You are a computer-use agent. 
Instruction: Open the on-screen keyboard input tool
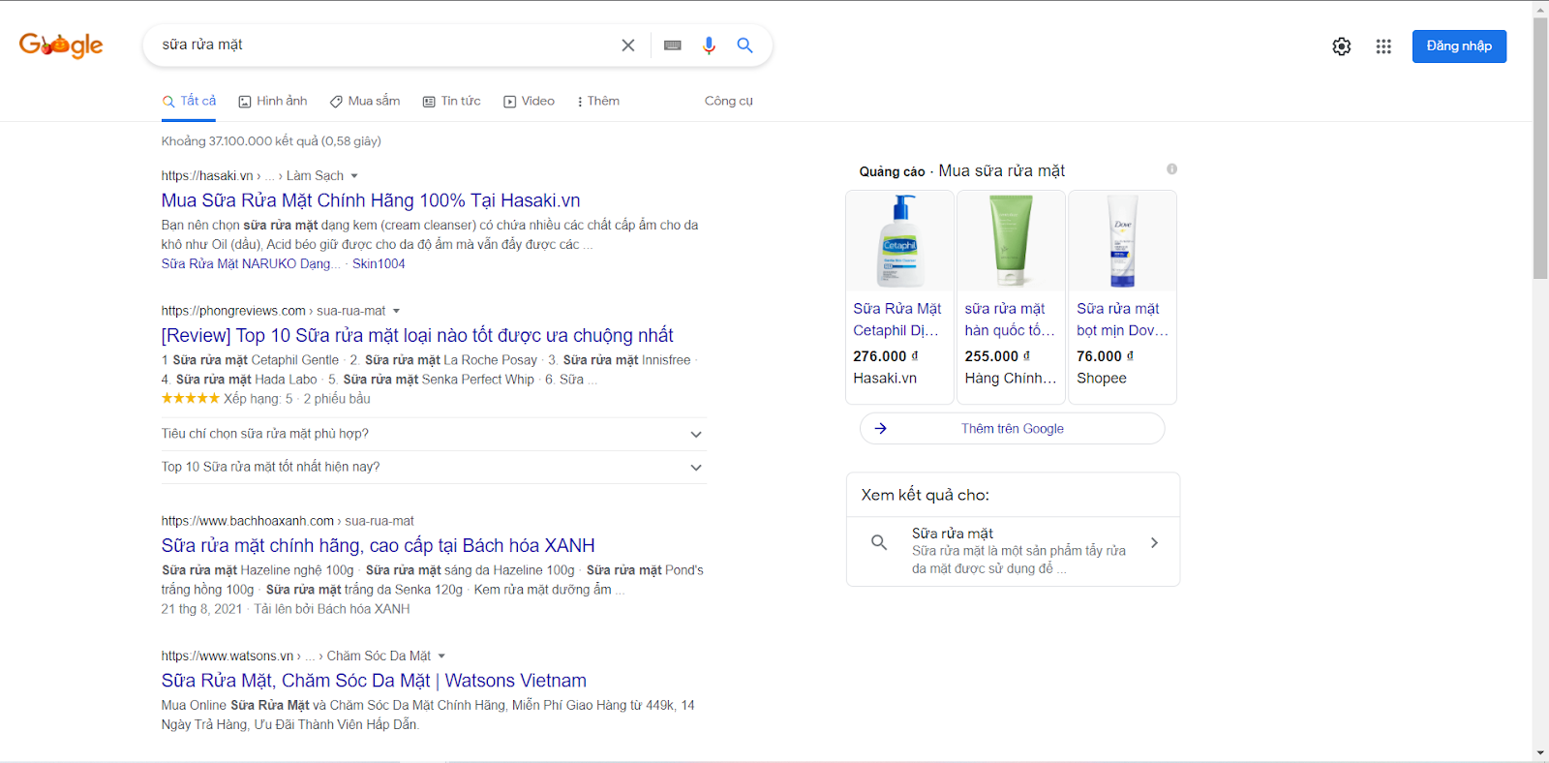[x=673, y=46]
